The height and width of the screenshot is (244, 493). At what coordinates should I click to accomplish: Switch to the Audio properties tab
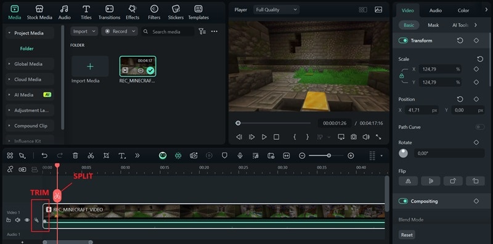click(436, 10)
